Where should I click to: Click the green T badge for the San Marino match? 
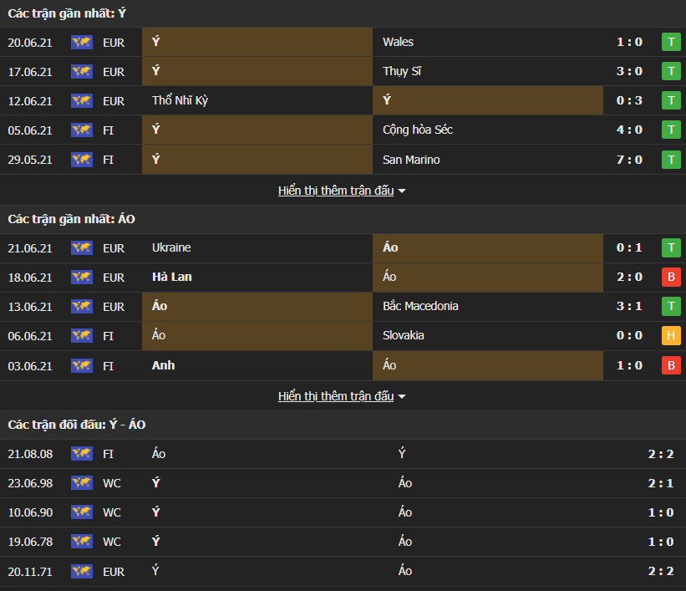(670, 160)
